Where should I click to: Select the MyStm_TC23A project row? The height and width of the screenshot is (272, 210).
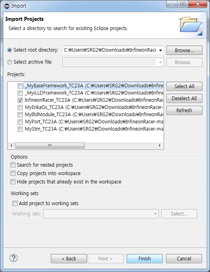pos(94,129)
